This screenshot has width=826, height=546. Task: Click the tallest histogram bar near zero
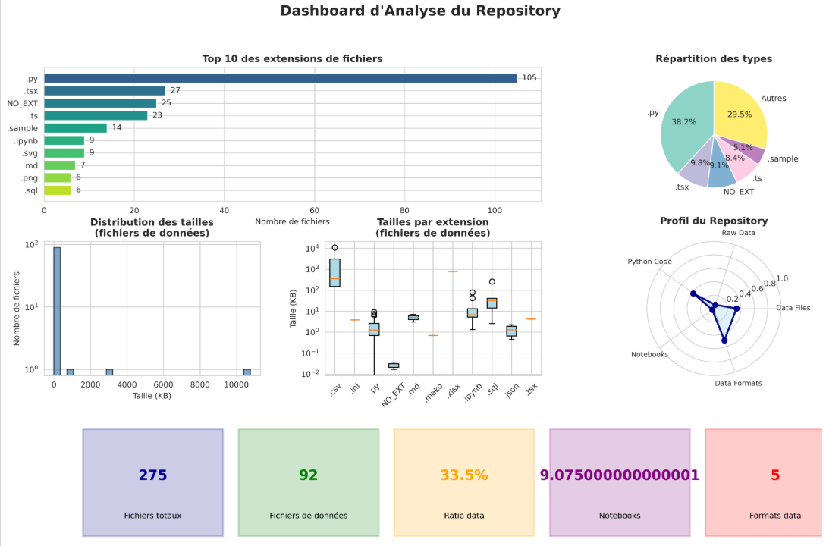tap(57, 311)
